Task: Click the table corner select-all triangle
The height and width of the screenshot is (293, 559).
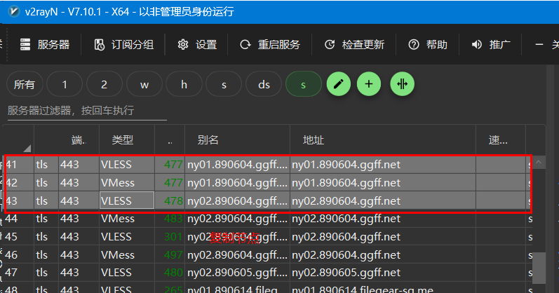Action: pyautogui.click(x=27, y=148)
